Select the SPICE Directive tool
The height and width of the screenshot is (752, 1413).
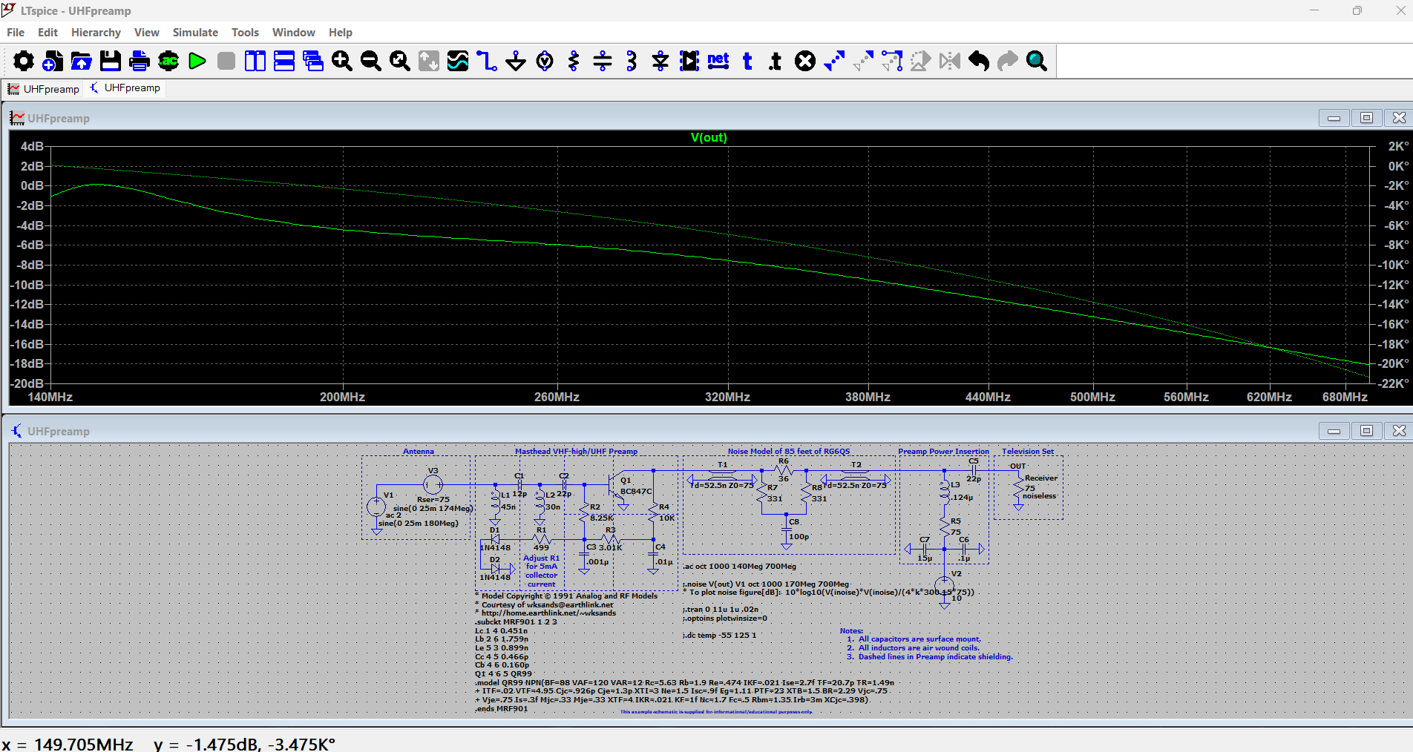tap(776, 61)
